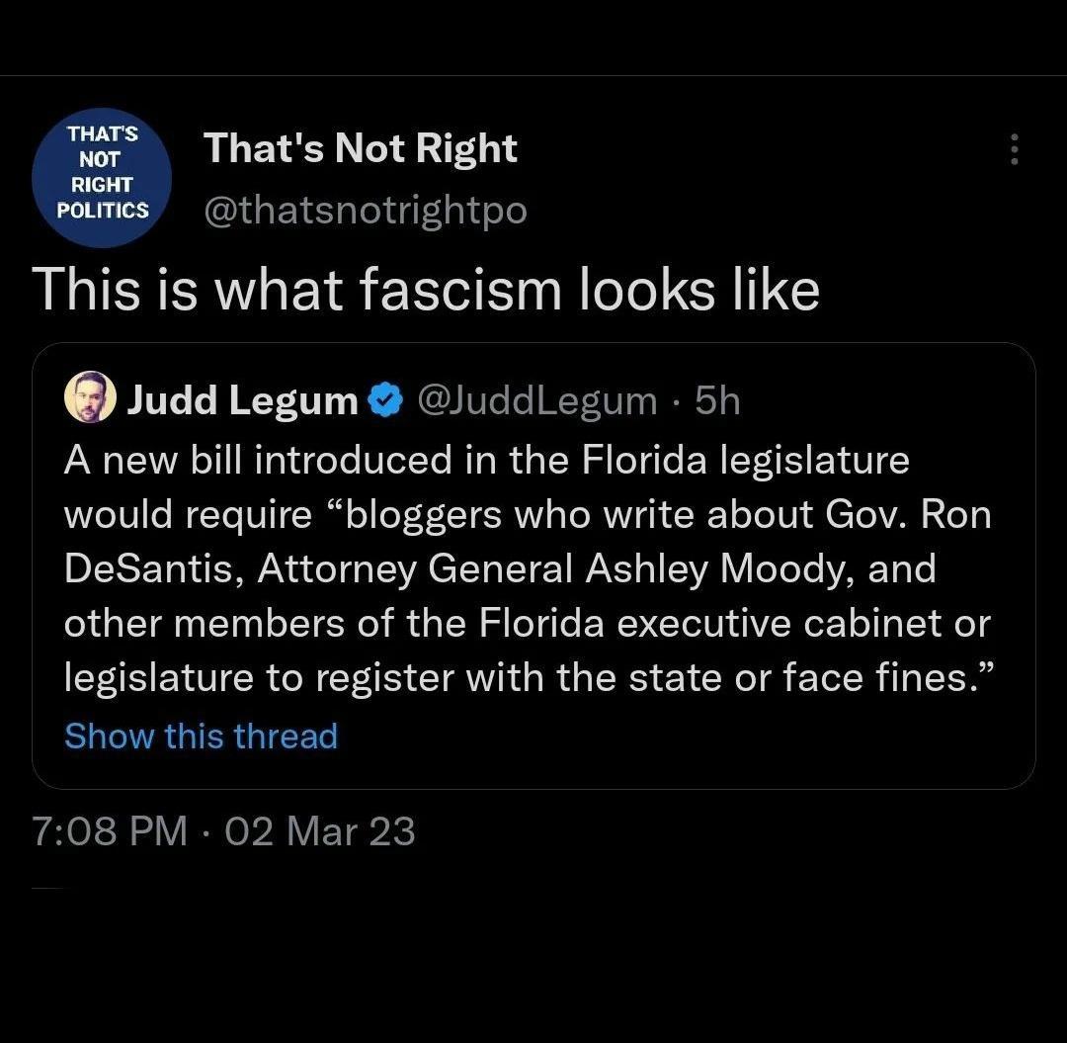The width and height of the screenshot is (1067, 1043).
Task: Click the 7:08 PM 02 Mar 23 timestamp
Action: click(x=223, y=831)
